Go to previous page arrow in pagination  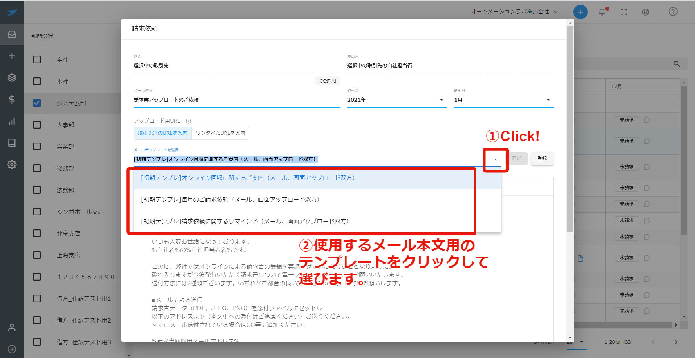(653, 342)
